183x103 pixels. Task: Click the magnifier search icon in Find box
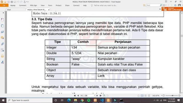161,5
